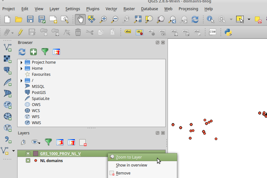
Task: Select the Pan Map hand tool
Action: coord(80,19)
